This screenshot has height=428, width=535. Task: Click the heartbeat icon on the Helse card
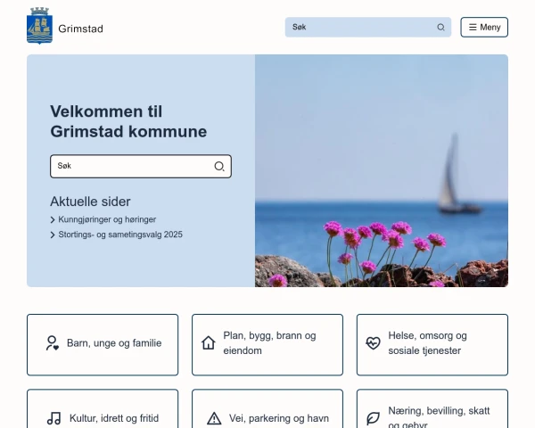click(x=373, y=343)
